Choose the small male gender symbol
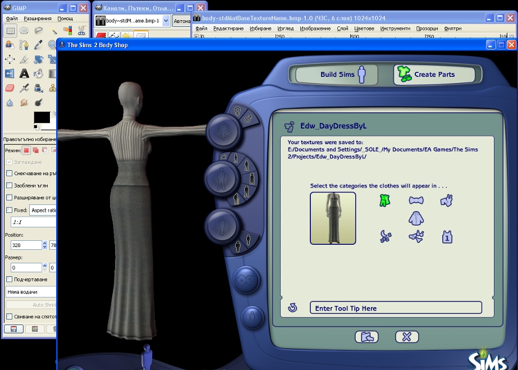 tap(248, 118)
